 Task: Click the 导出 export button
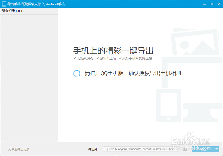[203, 149]
